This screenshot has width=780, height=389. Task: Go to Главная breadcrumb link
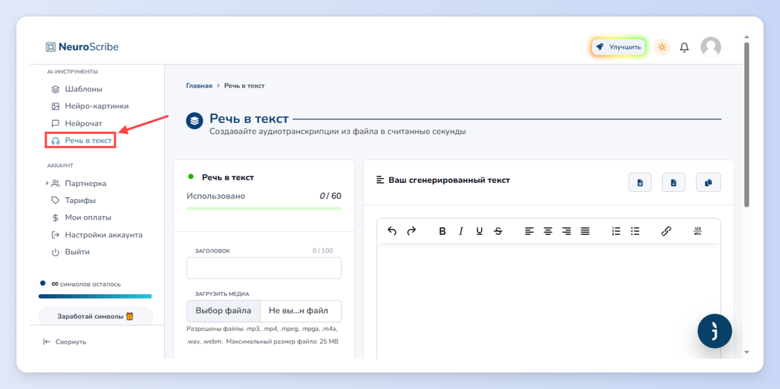(199, 86)
